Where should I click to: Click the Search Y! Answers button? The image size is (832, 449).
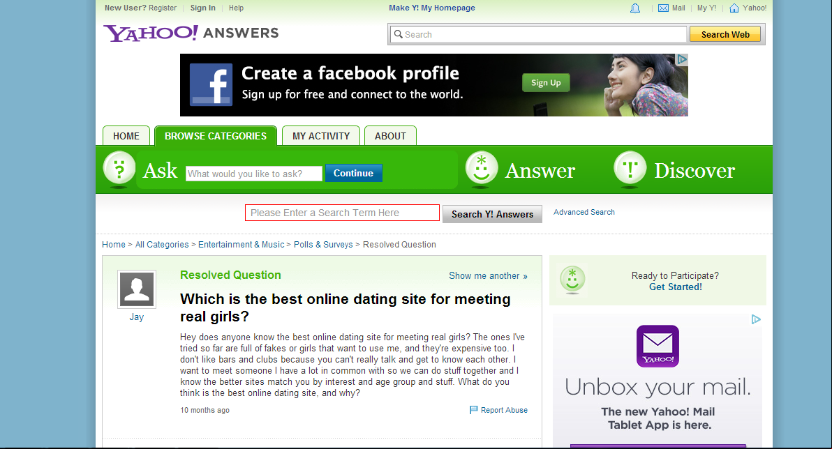click(x=492, y=214)
